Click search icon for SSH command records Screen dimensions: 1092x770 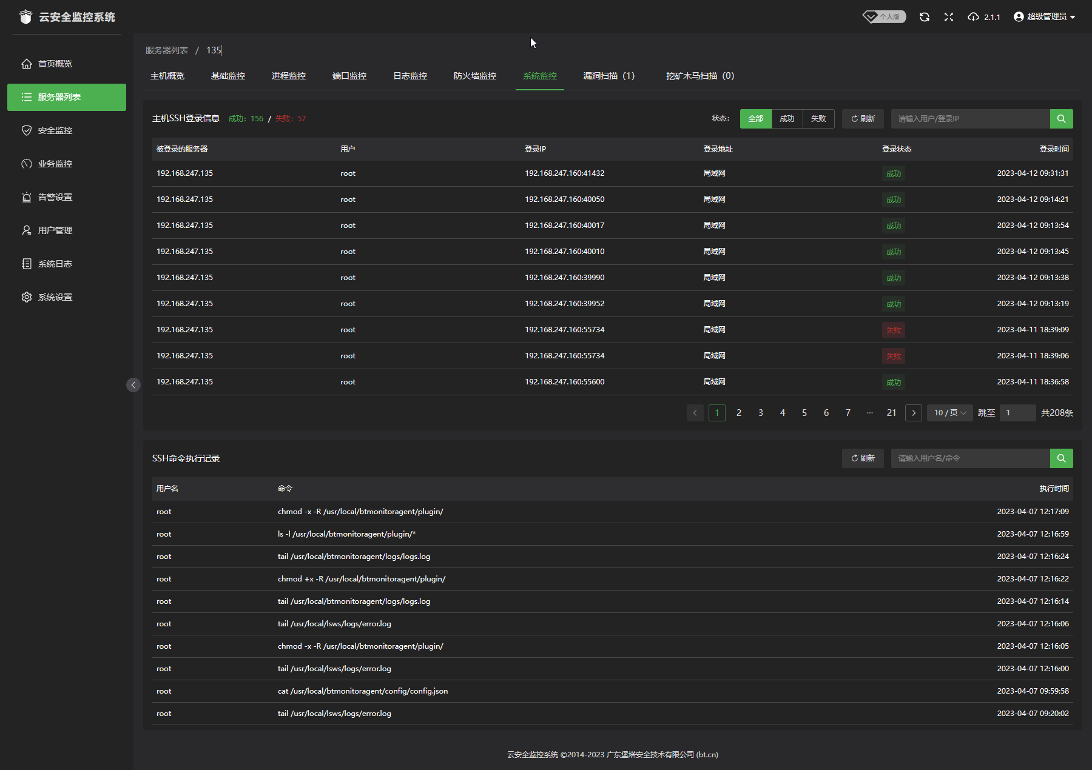coord(1061,458)
